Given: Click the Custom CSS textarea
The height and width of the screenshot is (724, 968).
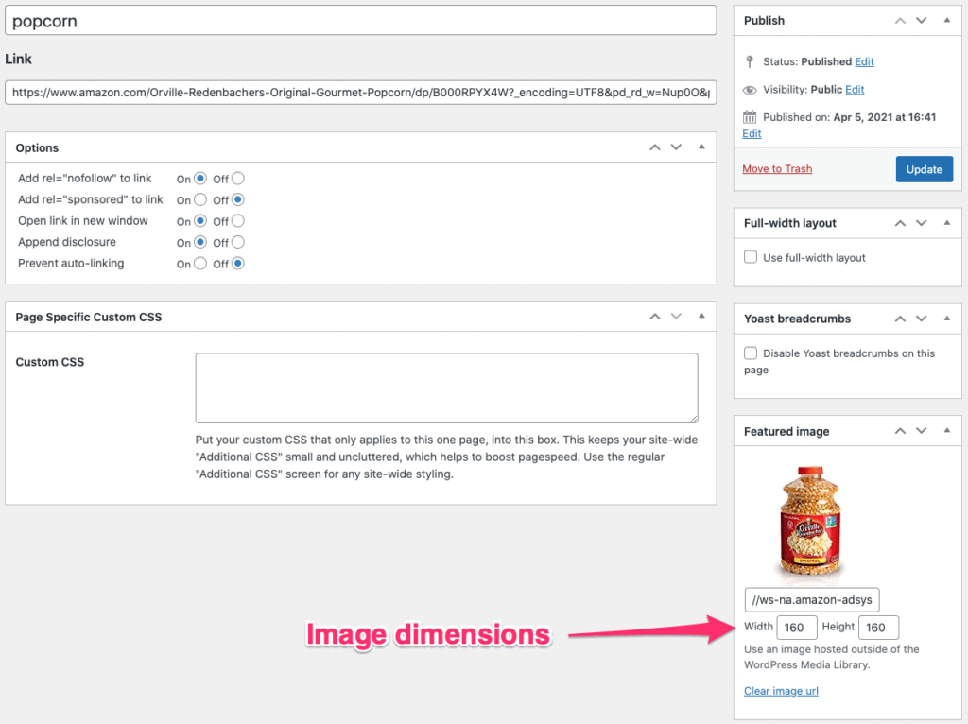Looking at the screenshot, I should coord(446,388).
